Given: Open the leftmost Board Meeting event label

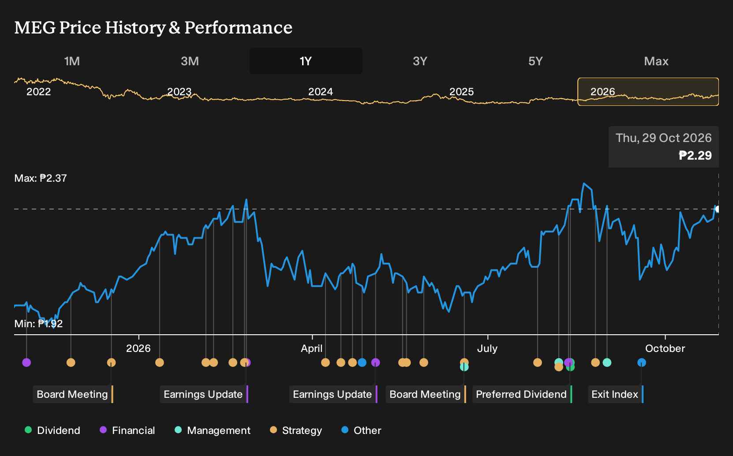Looking at the screenshot, I should pos(73,394).
